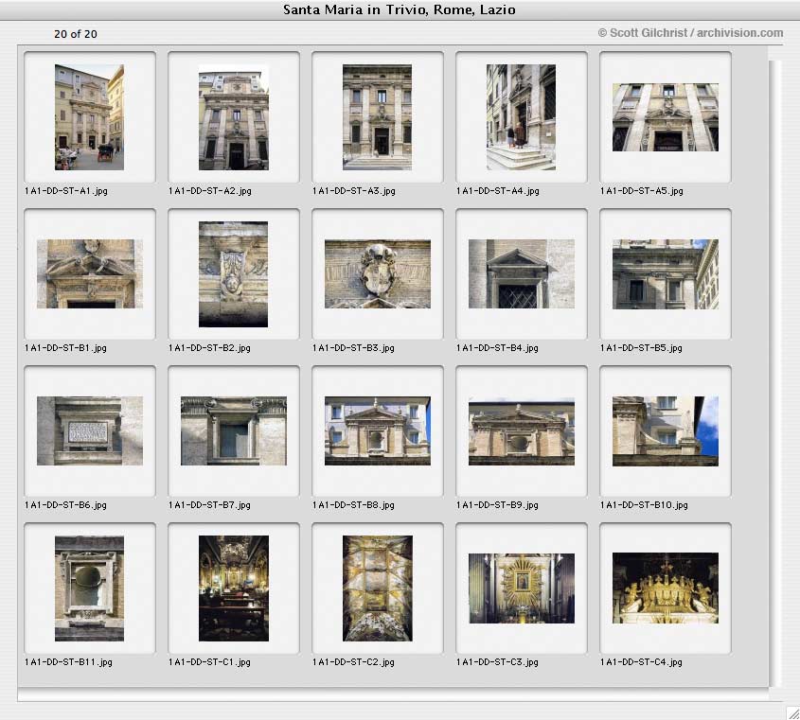This screenshot has width=800, height=720.
Task: Select the 1A1-DD-ST-C4.jpg golden altar thumbnail
Action: 666,588
